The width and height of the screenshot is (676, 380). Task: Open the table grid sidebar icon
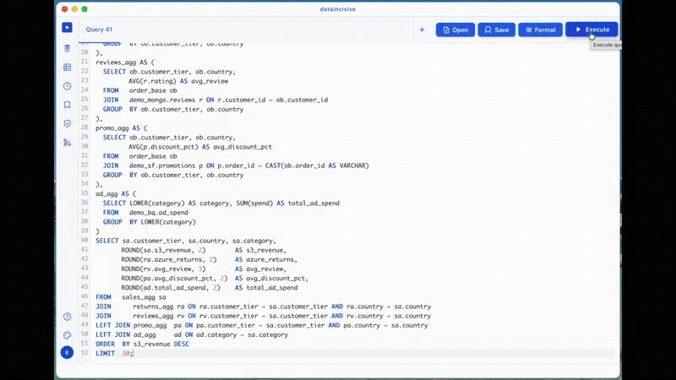coord(67,68)
